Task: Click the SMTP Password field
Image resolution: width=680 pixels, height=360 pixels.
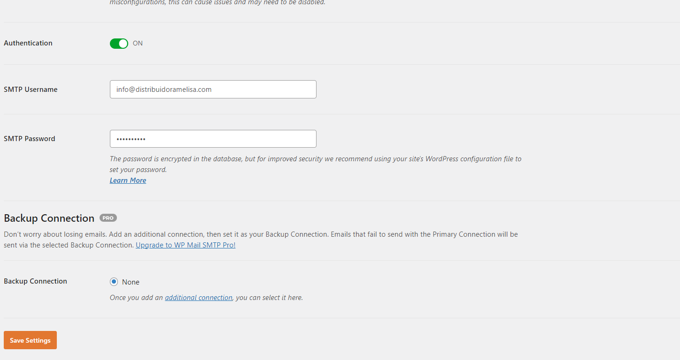Action: [x=213, y=139]
